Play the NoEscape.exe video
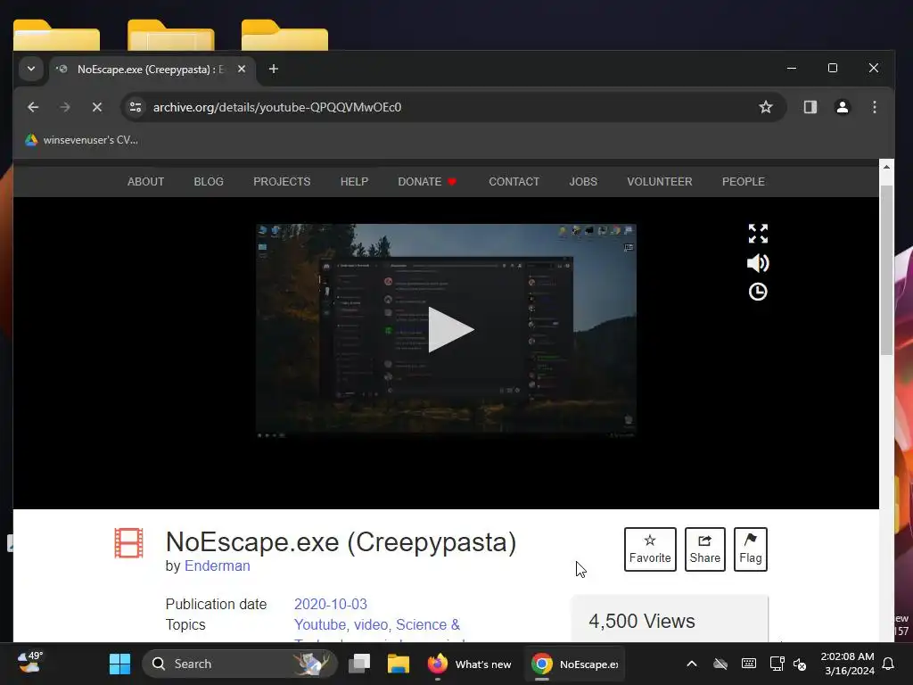The image size is (913, 685). pyautogui.click(x=450, y=330)
